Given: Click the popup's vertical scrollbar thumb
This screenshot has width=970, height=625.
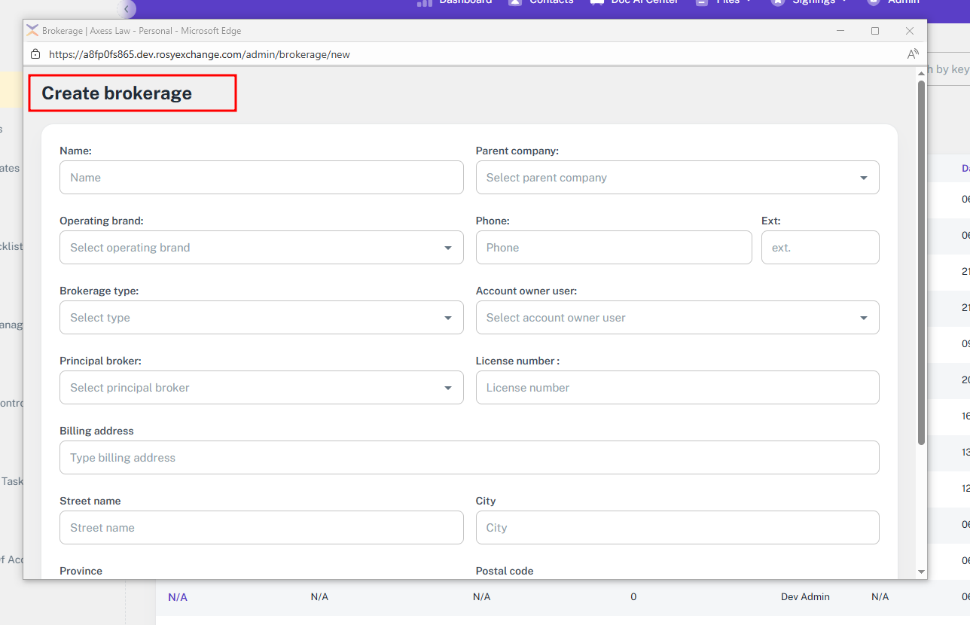Looking at the screenshot, I should click(x=921, y=264).
